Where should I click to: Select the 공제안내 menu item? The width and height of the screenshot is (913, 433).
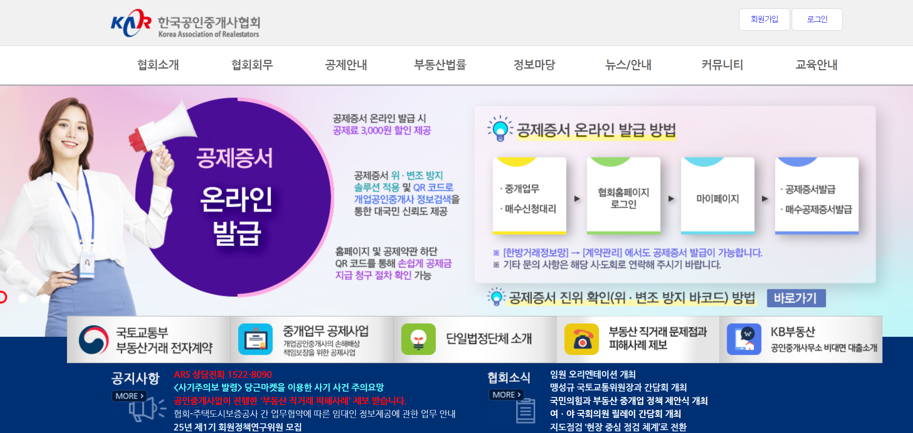(x=346, y=65)
